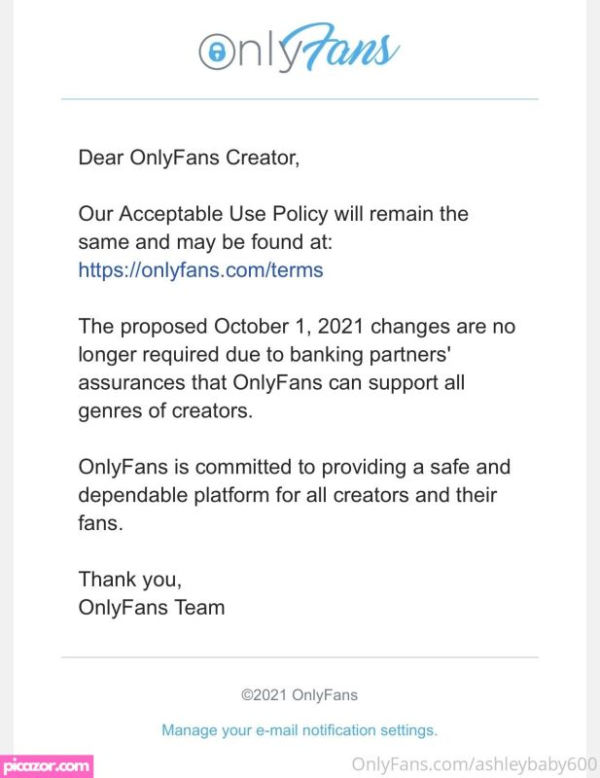Screen dimensions: 600x778
Task: Click the "Acceptable Use Policy" phrase
Action: (224, 214)
